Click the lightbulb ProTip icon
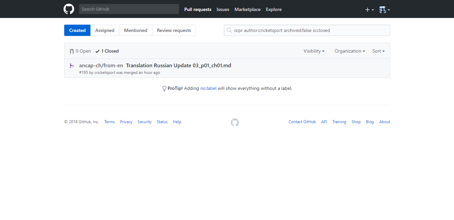This screenshot has width=454, height=220. 164,89
